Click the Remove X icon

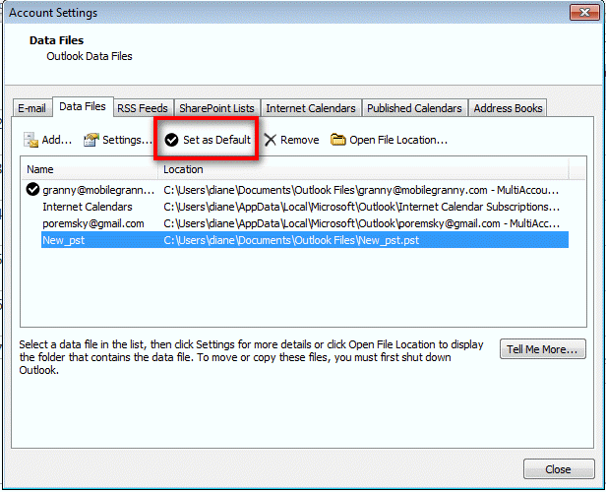[271, 140]
